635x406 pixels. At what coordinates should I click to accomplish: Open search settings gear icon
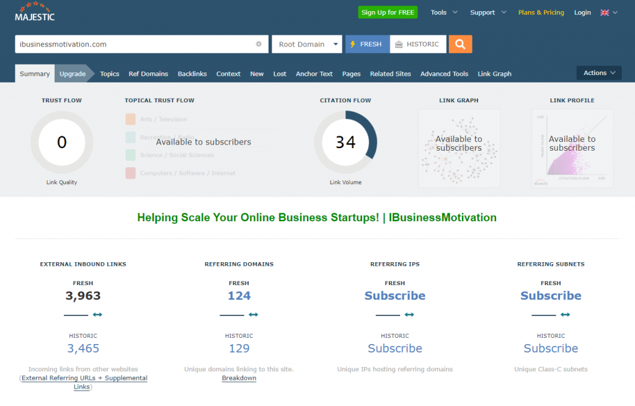point(259,44)
